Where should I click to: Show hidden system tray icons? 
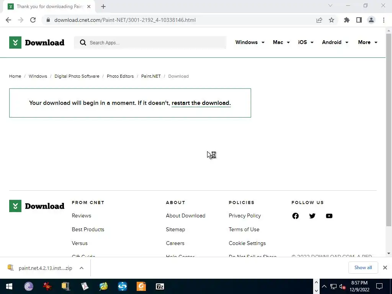[x=324, y=286]
